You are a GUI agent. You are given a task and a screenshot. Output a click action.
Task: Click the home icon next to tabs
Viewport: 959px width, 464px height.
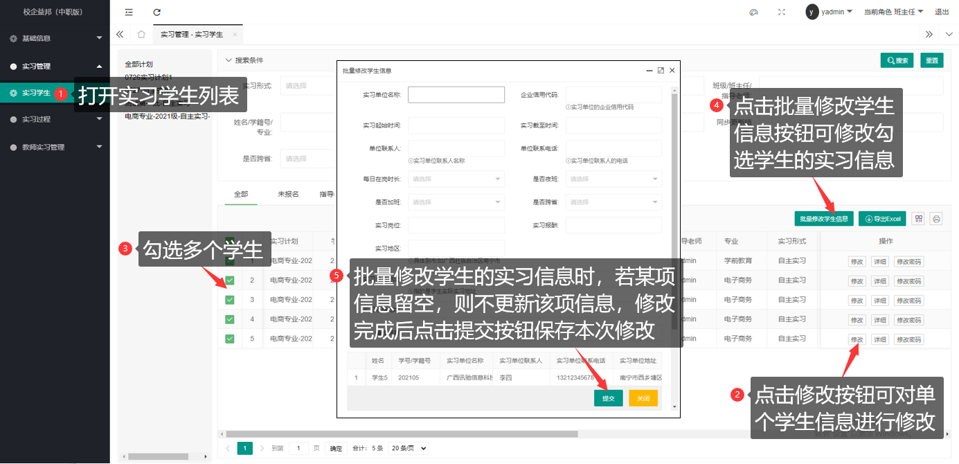click(143, 34)
